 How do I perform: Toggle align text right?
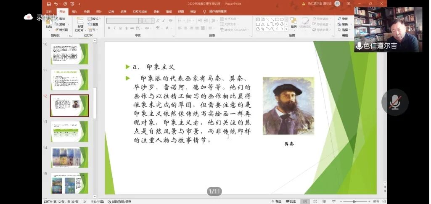191,28
